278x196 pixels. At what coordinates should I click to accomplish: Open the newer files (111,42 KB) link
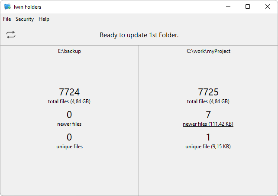pyautogui.click(x=208, y=124)
